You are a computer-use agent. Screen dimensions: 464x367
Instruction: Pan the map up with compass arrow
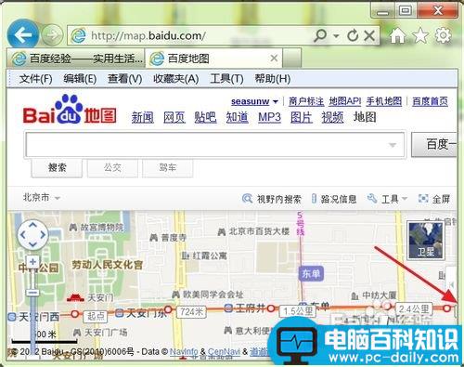(x=32, y=225)
